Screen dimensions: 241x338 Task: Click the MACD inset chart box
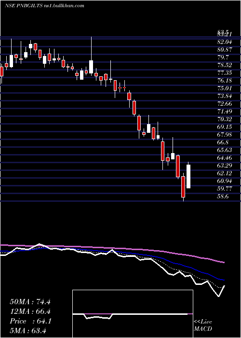tap(133, 314)
